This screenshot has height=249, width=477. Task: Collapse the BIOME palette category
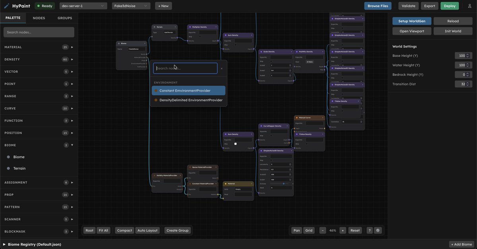(39, 145)
